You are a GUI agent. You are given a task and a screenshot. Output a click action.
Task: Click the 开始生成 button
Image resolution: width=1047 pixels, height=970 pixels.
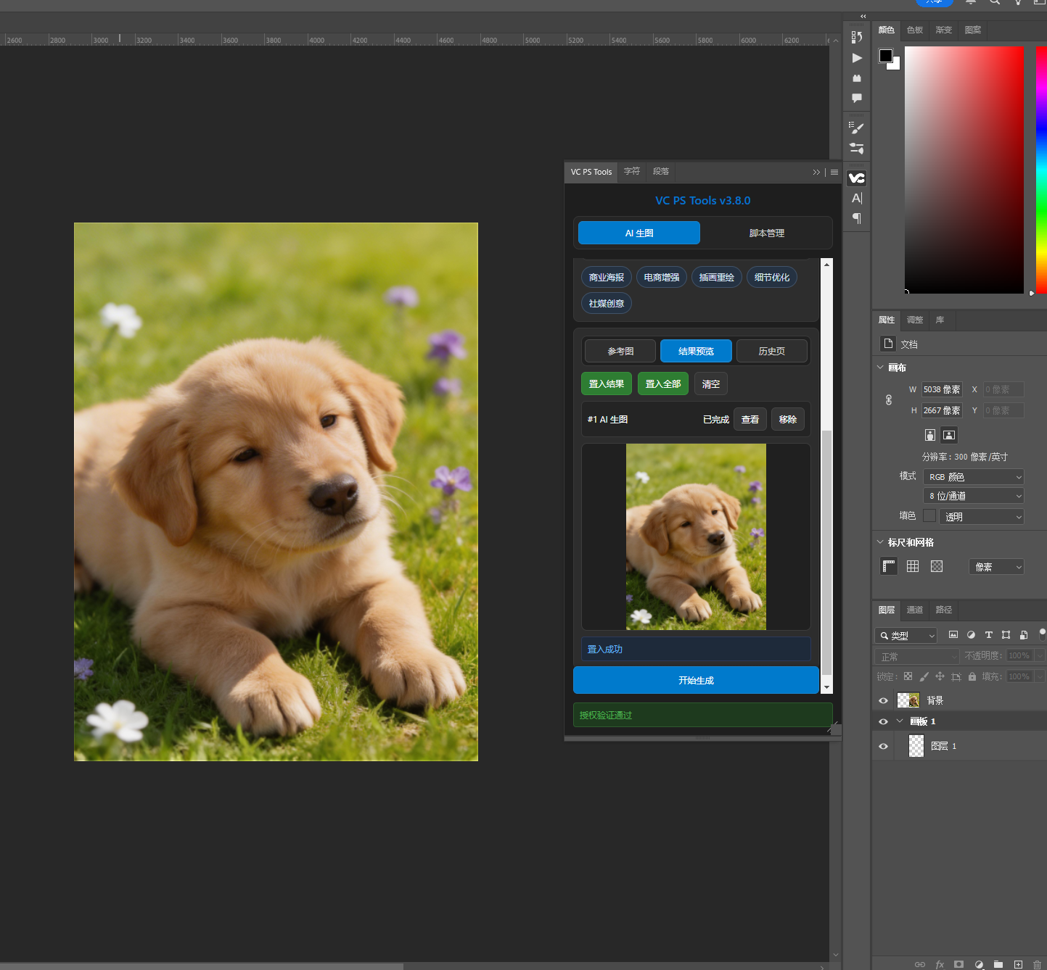pyautogui.click(x=696, y=681)
